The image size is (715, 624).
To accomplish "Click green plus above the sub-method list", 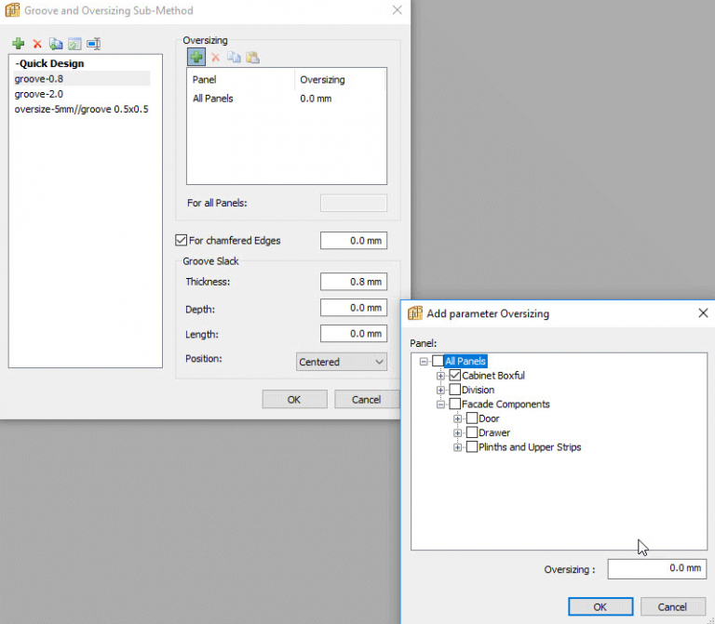I will pyautogui.click(x=19, y=44).
